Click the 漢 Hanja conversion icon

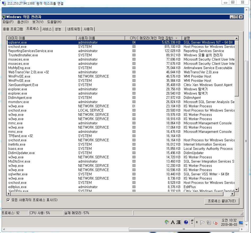point(179,222)
